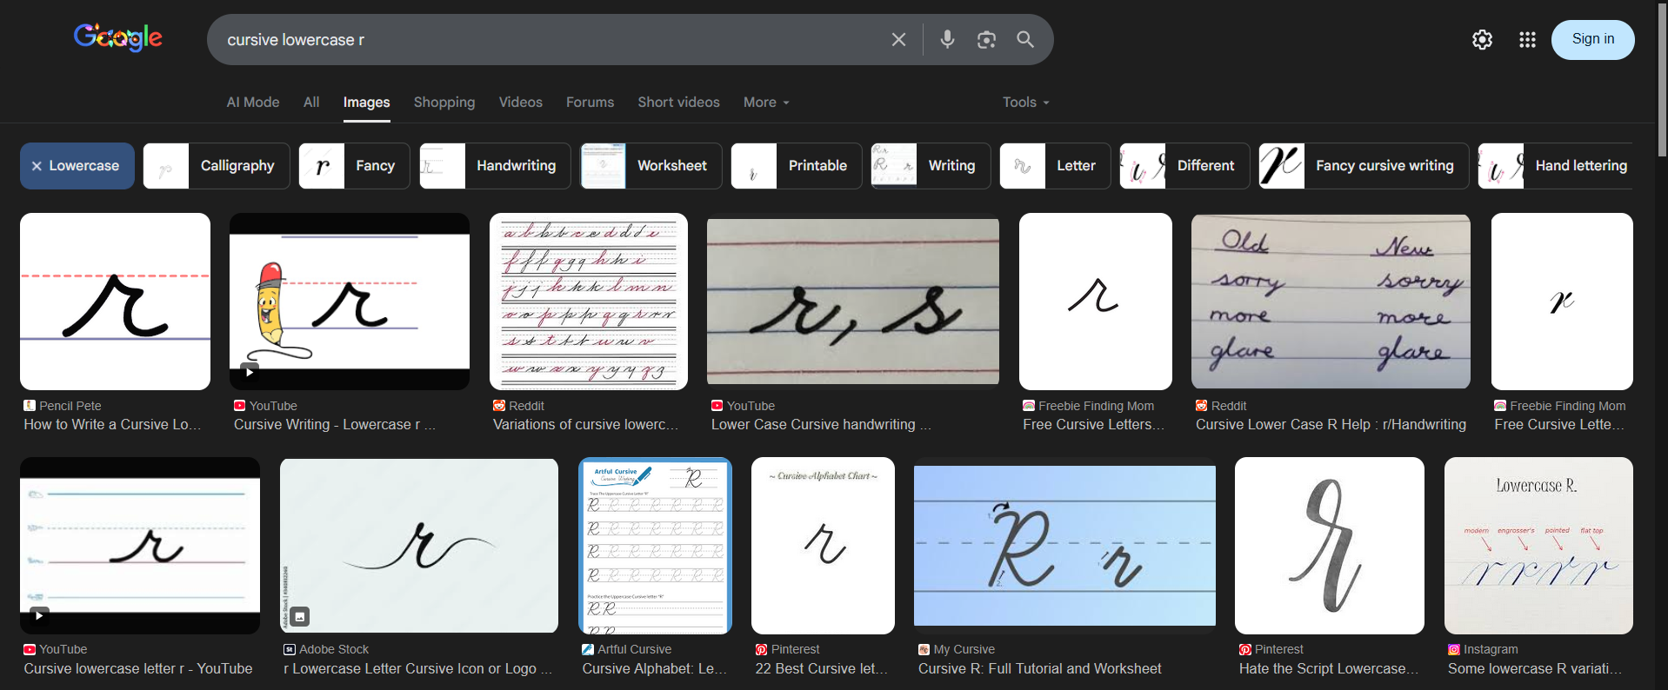Click the Instagram source icon
Viewport: 1668px width, 690px height.
1454,649
